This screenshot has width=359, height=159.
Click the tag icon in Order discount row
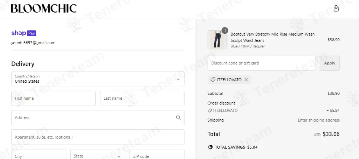pyautogui.click(x=209, y=111)
